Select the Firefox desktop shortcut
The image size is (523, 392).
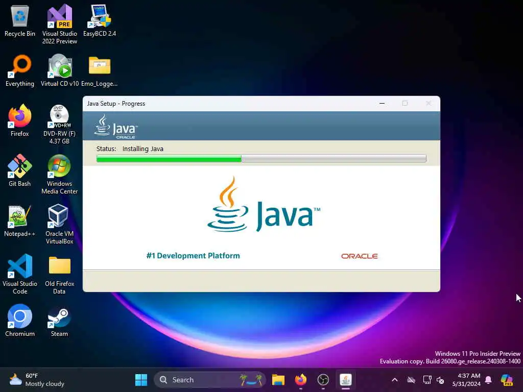(20, 120)
